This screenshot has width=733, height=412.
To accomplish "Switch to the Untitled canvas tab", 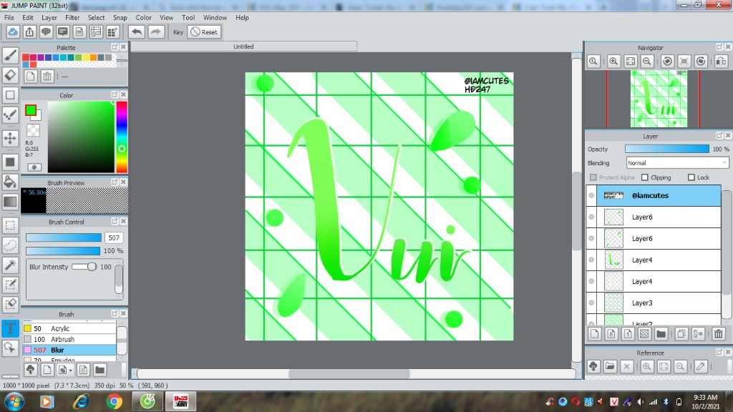I will 243,46.
